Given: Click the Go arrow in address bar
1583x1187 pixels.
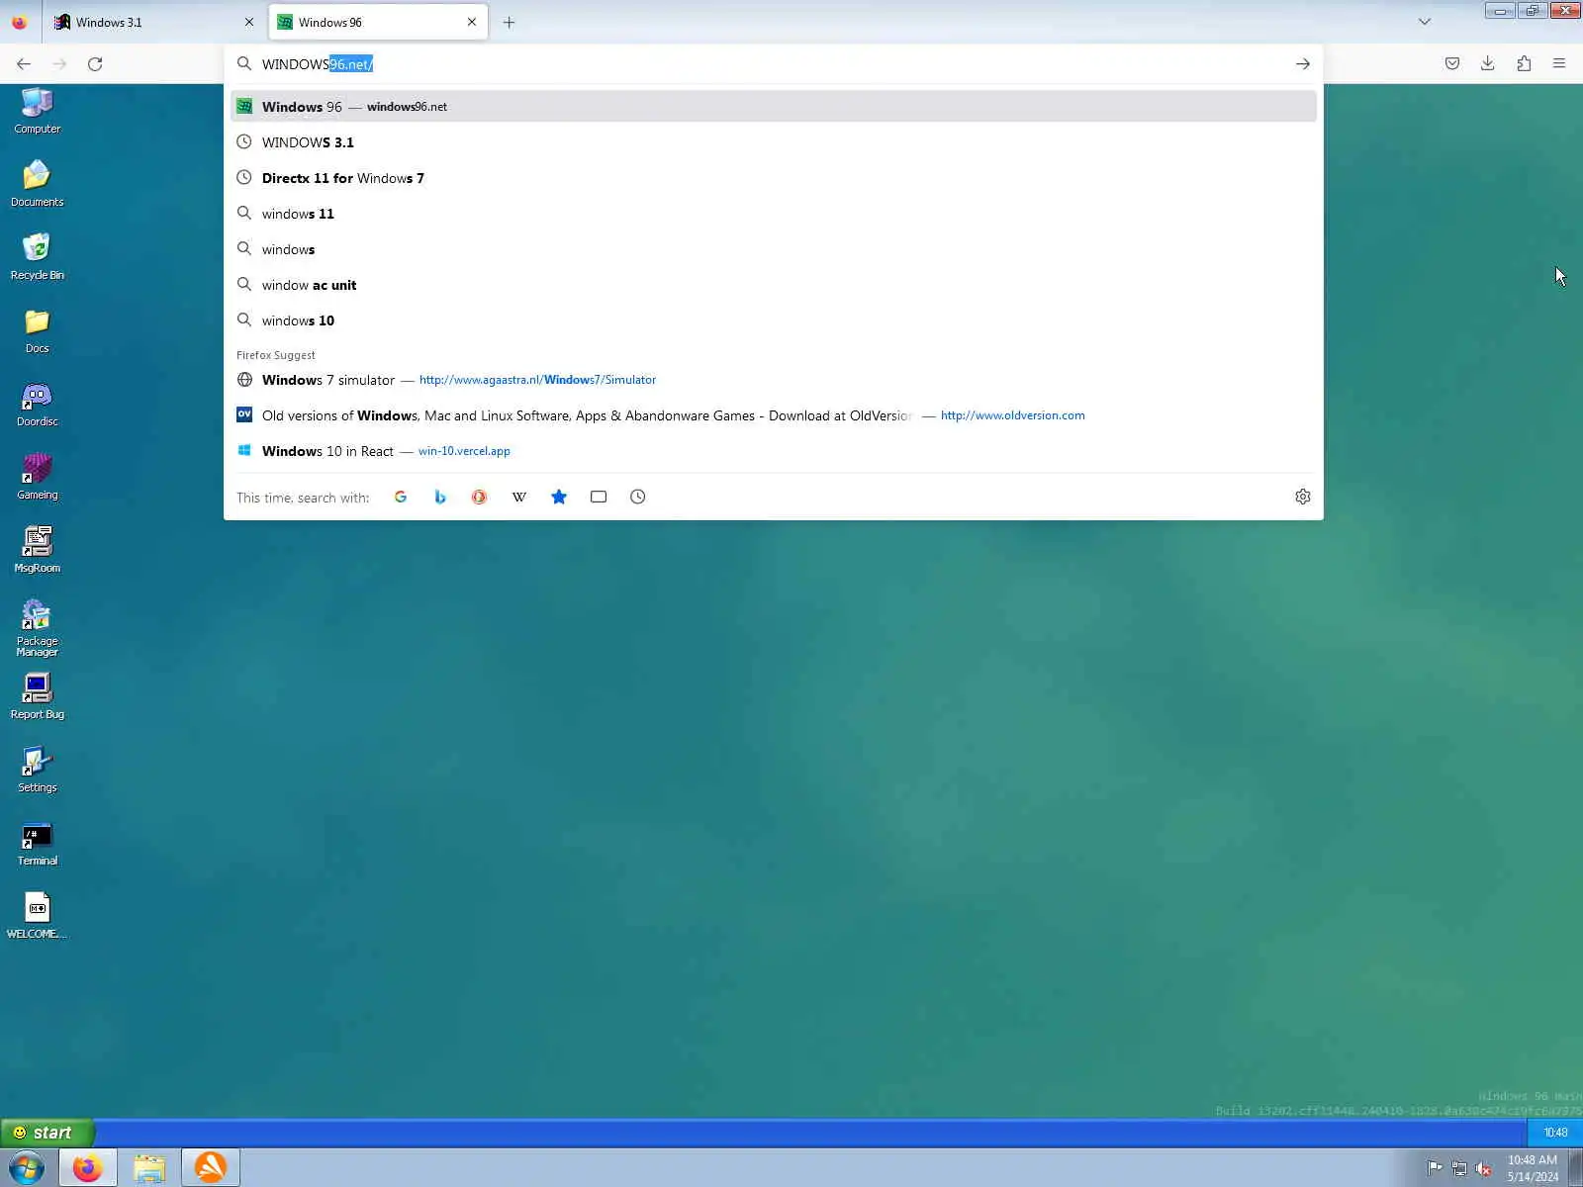Looking at the screenshot, I should [x=1303, y=64].
